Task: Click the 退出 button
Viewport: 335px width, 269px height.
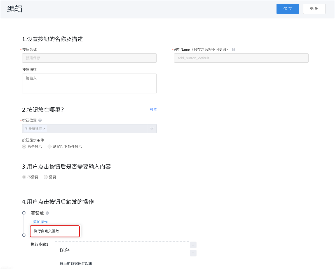Action: point(314,9)
